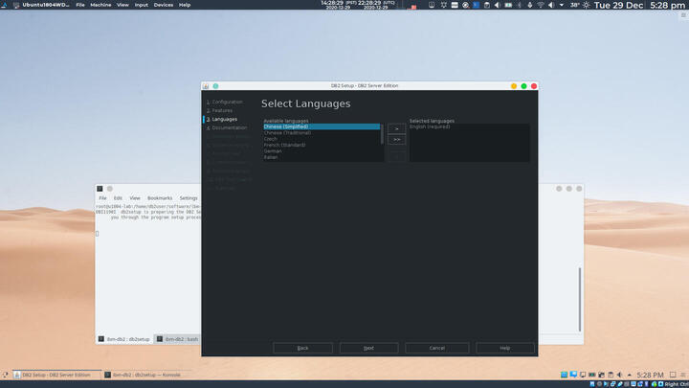Open VirtualBox Devices menu
Screen dimensions: 689x388
(x=163, y=5)
